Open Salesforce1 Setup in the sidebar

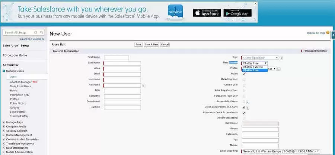16,46
